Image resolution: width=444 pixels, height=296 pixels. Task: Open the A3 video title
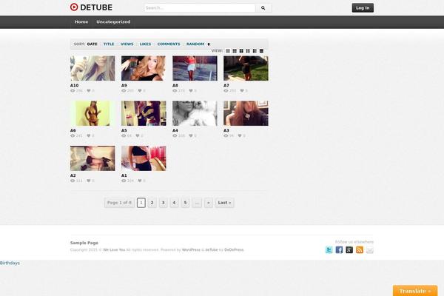pyautogui.click(x=226, y=130)
